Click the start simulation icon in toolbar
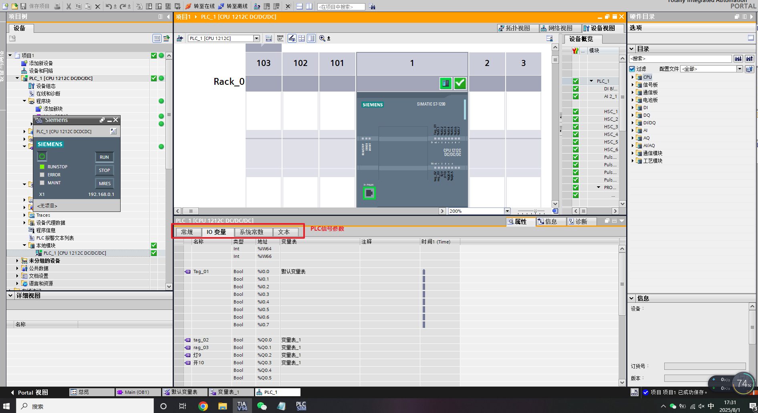This screenshot has height=413, width=758. coord(168,6)
